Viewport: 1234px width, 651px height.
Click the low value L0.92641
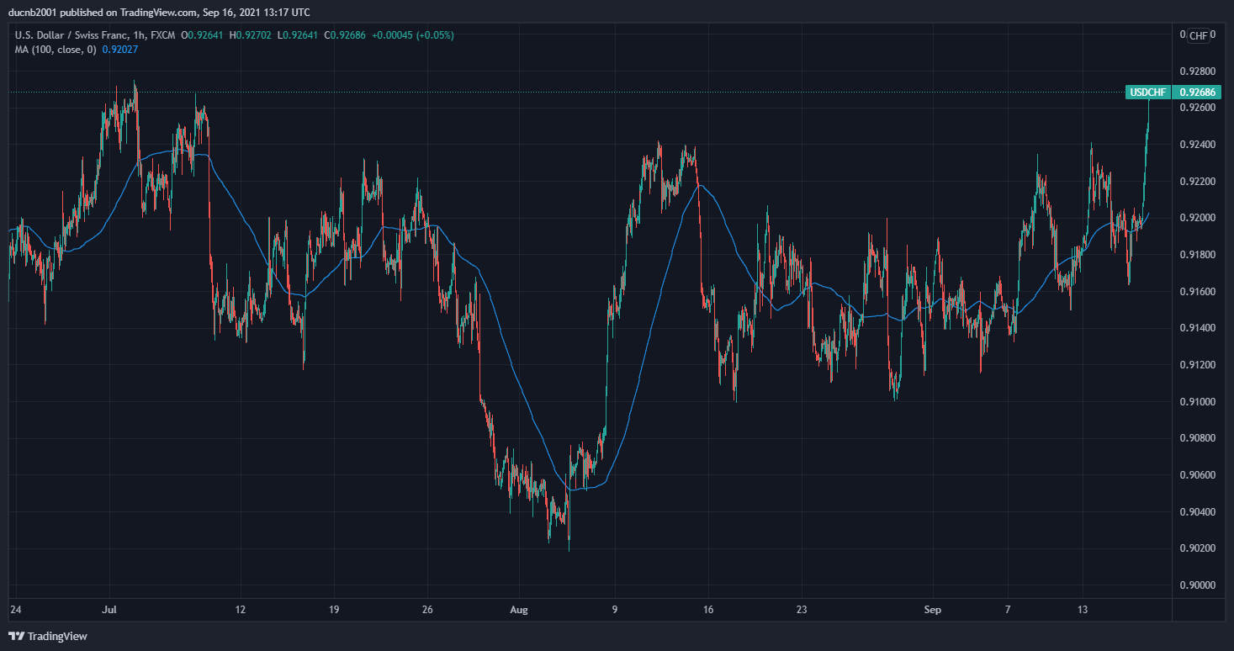tap(297, 35)
